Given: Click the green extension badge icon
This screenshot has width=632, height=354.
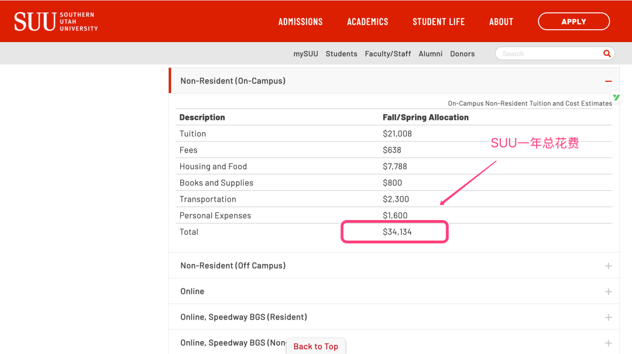Looking at the screenshot, I should (x=616, y=97).
